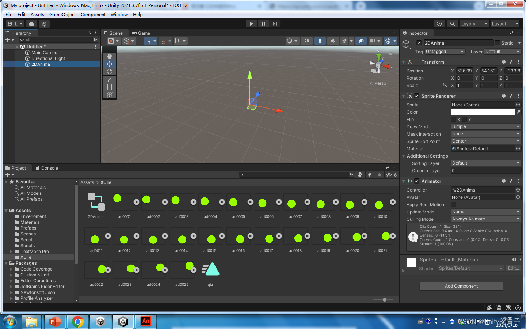Open the Draw Mode dropdown
The width and height of the screenshot is (526, 329).
(485, 126)
